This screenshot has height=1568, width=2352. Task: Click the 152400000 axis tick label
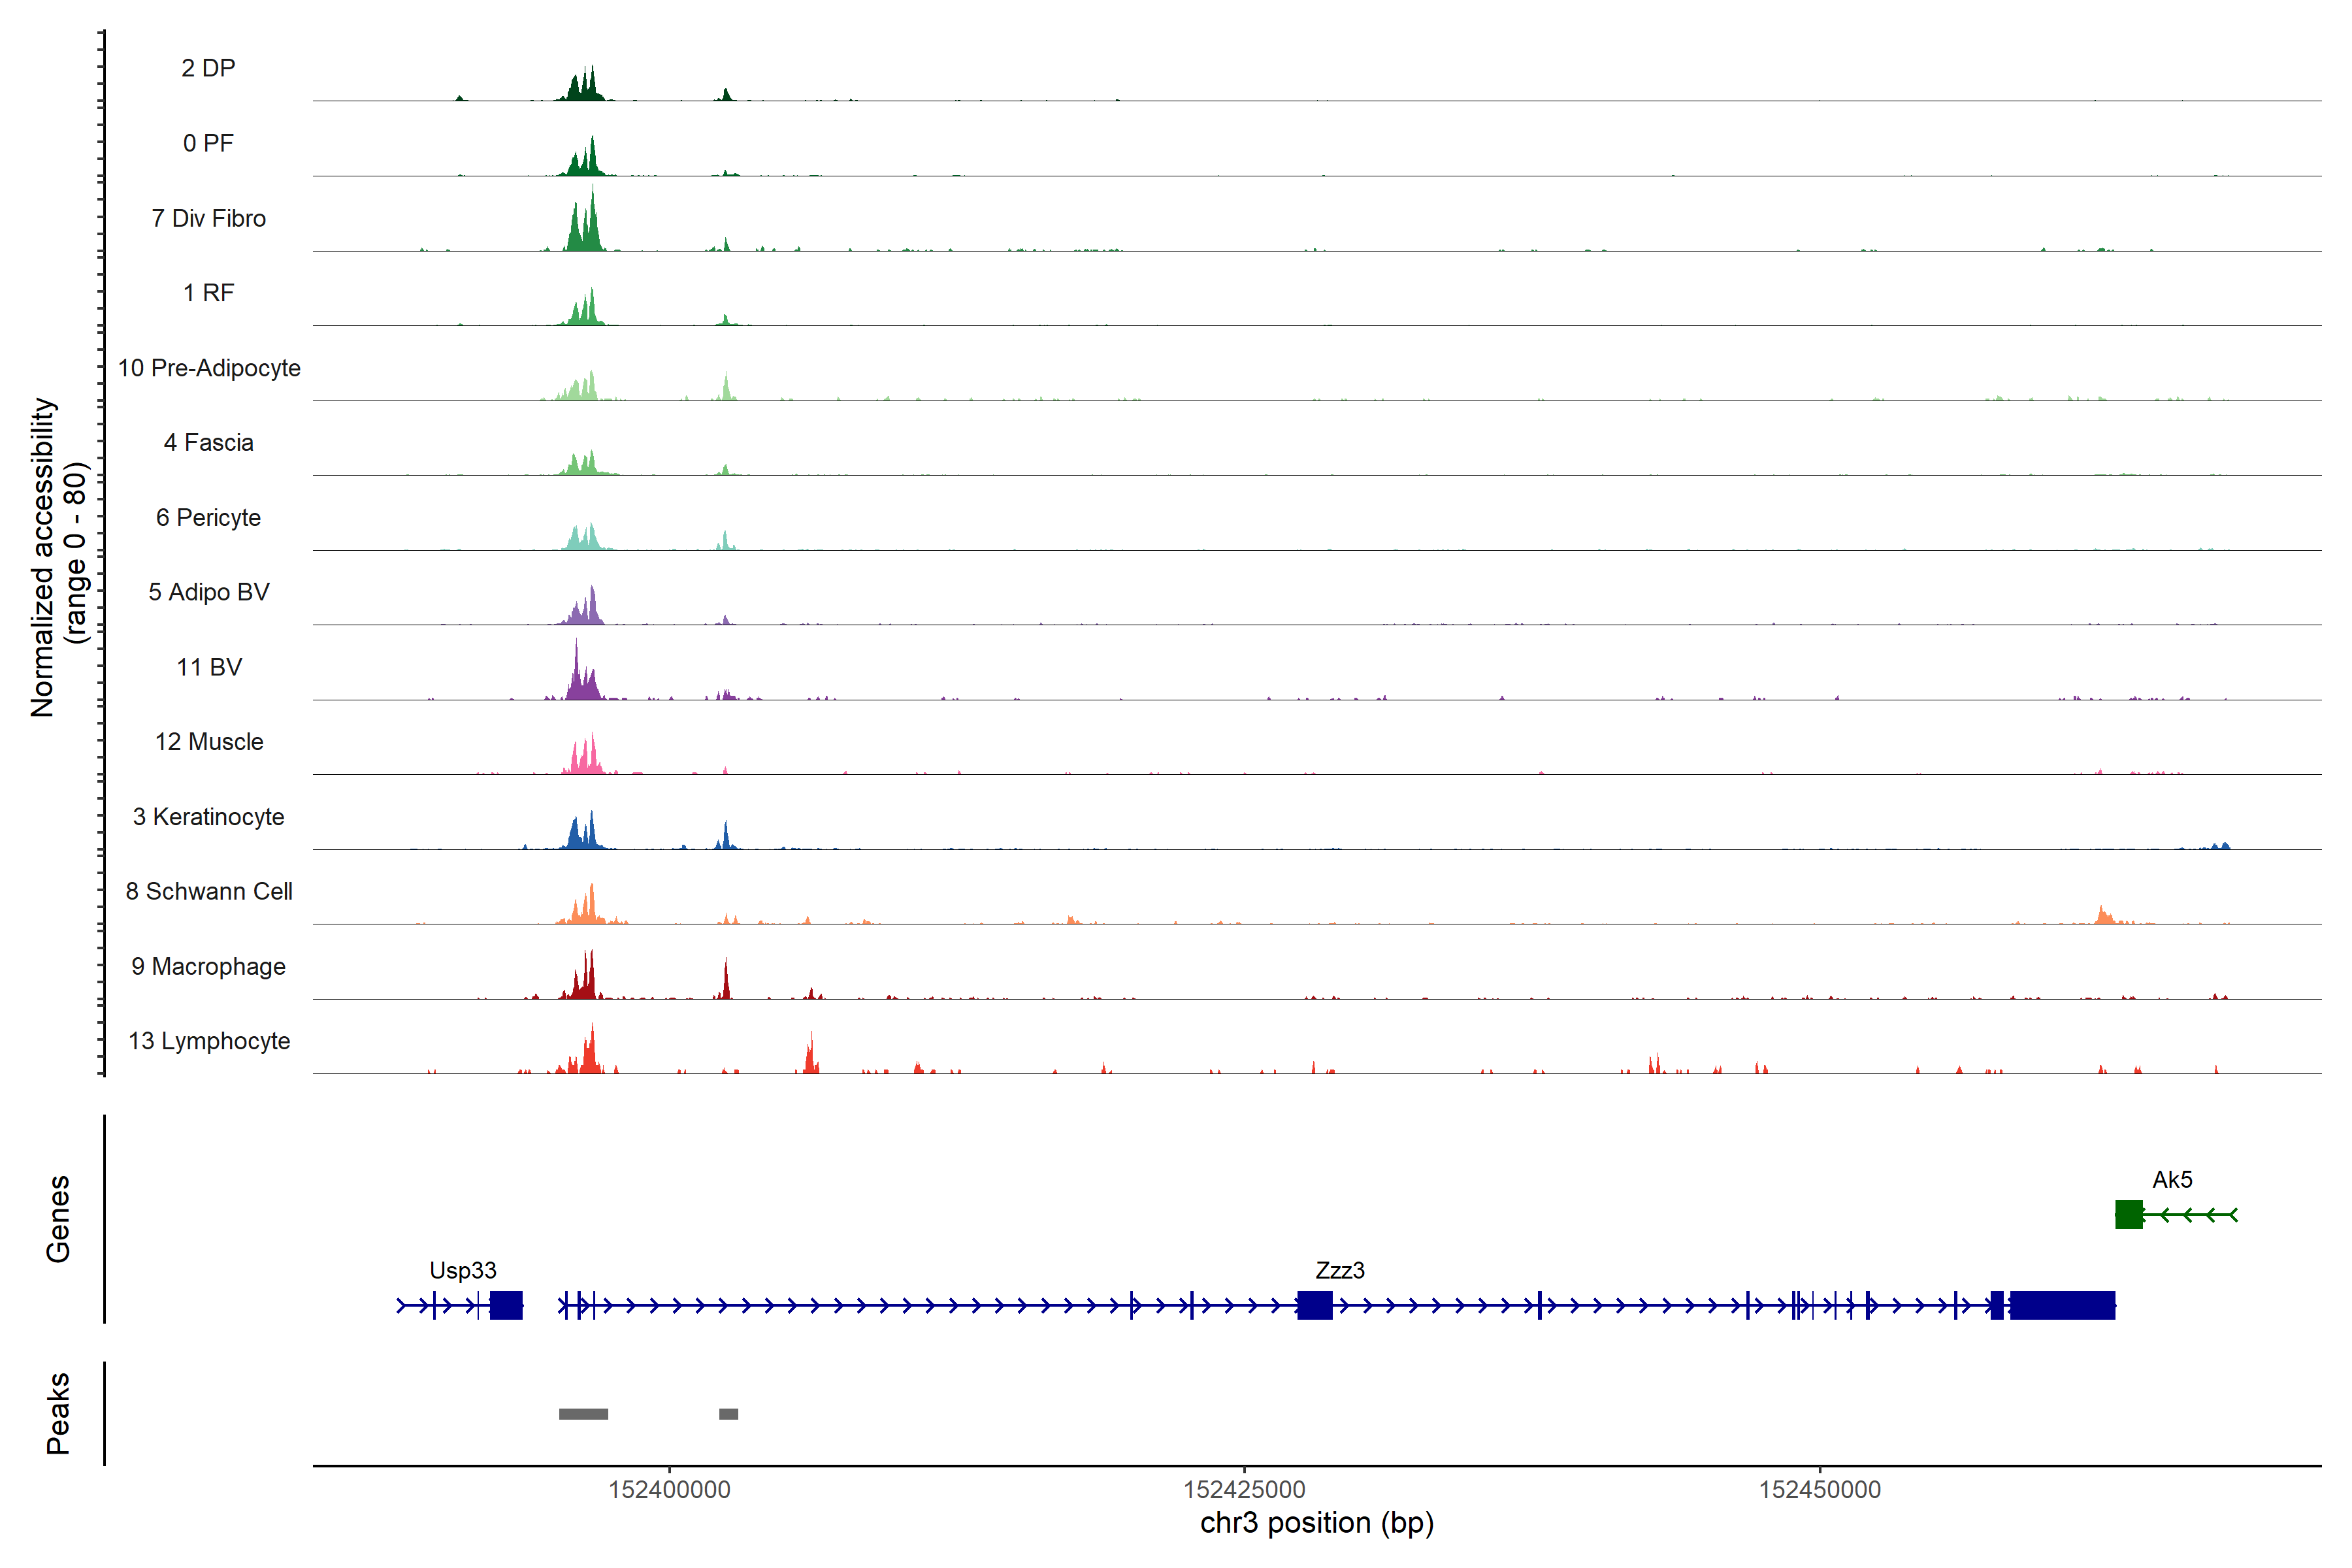669,1490
